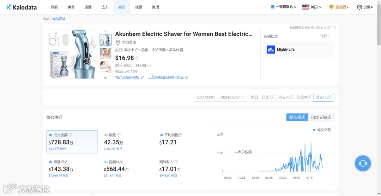Image resolution: width=381 pixels, height=196 pixels.
Task: Click the help icon beside 30天最低价
Action: 149,65
